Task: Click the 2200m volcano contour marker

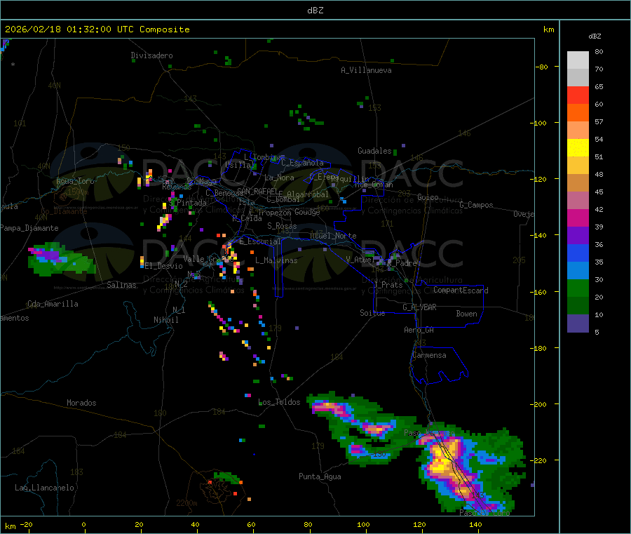Action: 186,503
